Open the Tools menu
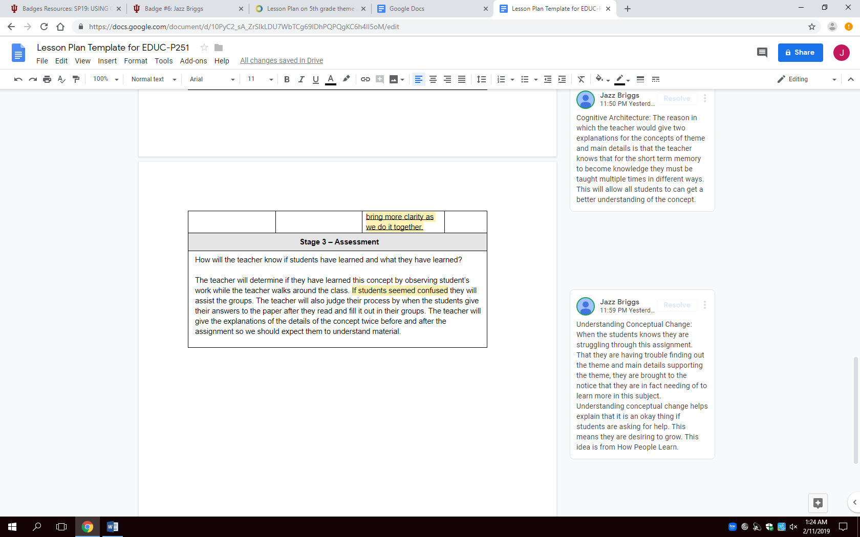This screenshot has height=537, width=860. (163, 61)
